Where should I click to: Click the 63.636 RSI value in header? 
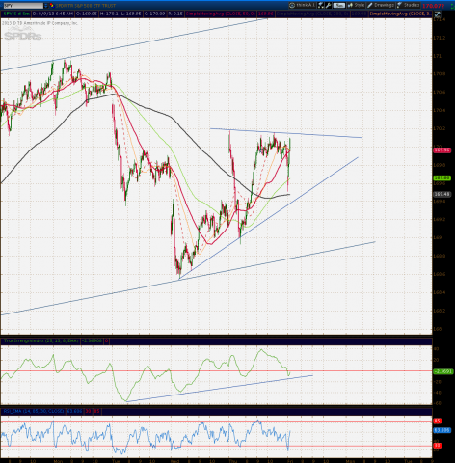pyautogui.click(x=74, y=411)
